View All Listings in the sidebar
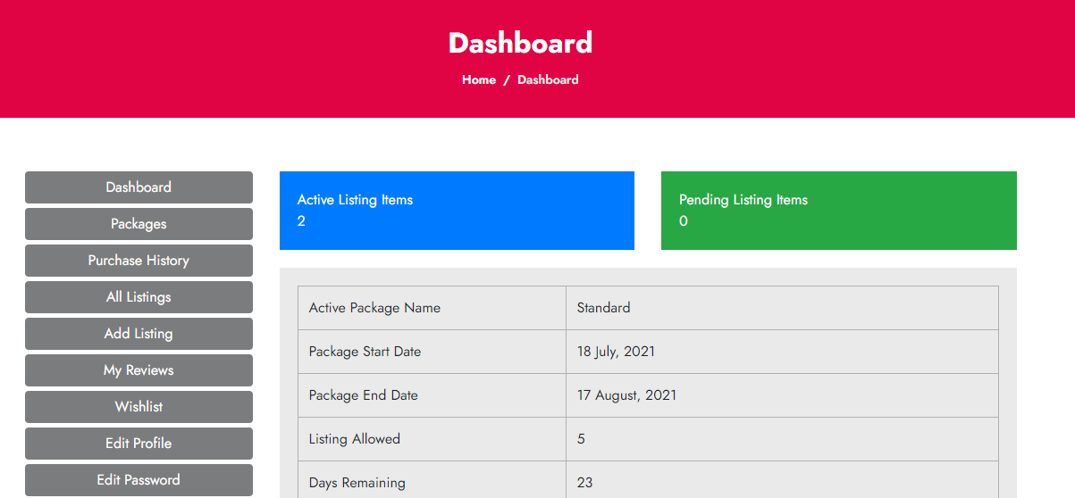Image resolution: width=1075 pixels, height=498 pixels. [139, 297]
